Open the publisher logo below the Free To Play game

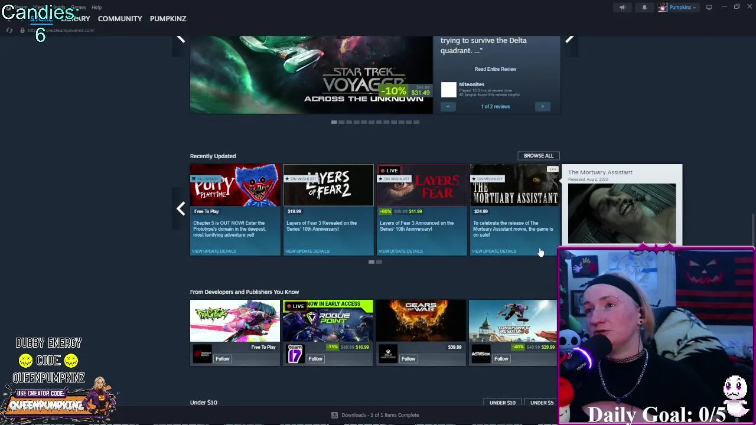tap(202, 354)
